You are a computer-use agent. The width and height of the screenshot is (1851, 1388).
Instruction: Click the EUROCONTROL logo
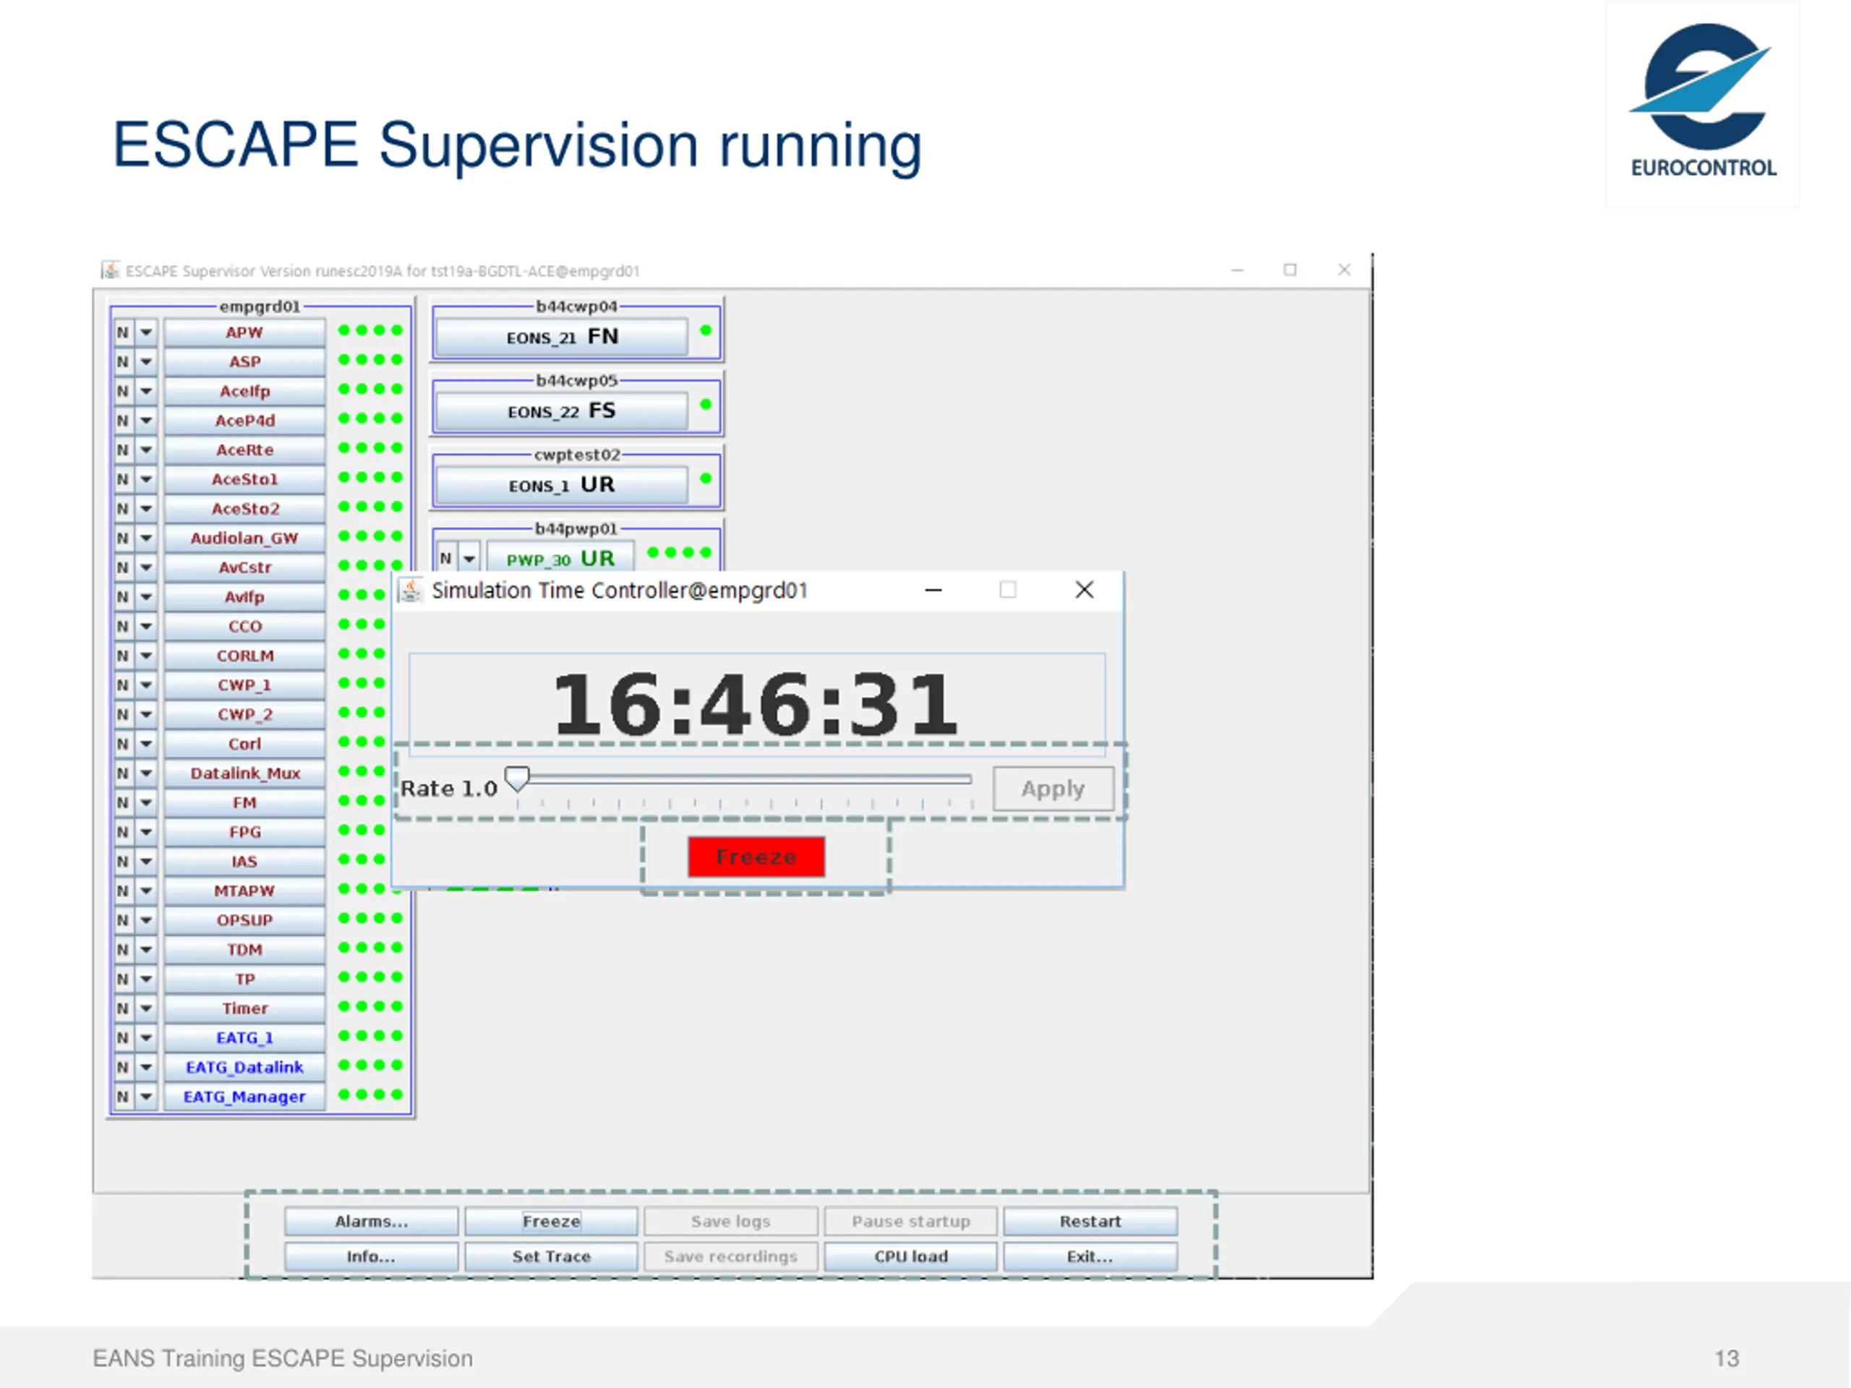pos(1703,100)
